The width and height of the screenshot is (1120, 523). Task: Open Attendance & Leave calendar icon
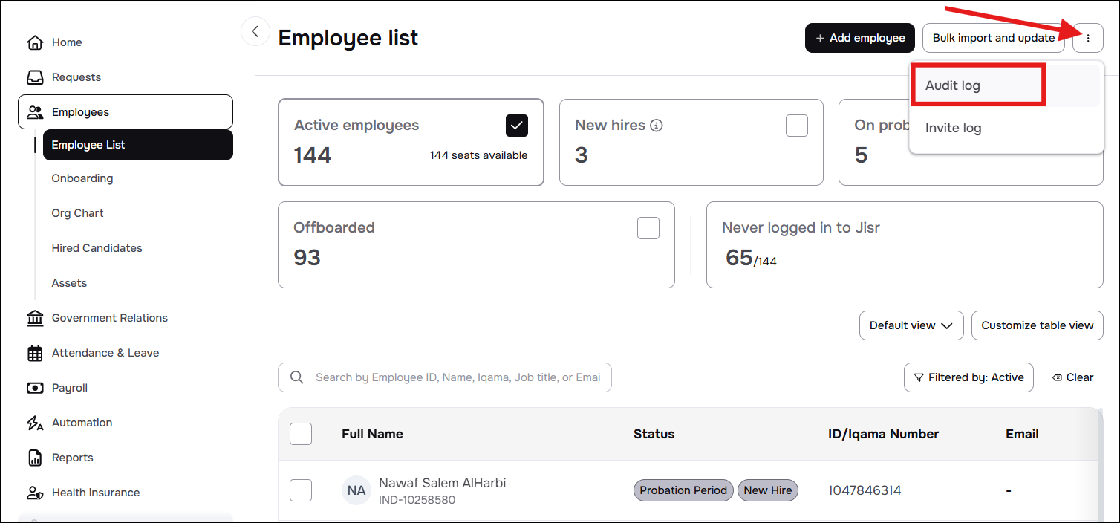[x=35, y=353]
